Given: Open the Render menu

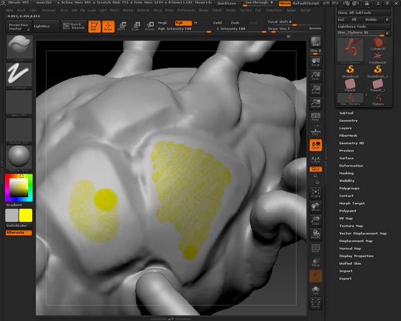Looking at the screenshot, I should pos(204,10).
